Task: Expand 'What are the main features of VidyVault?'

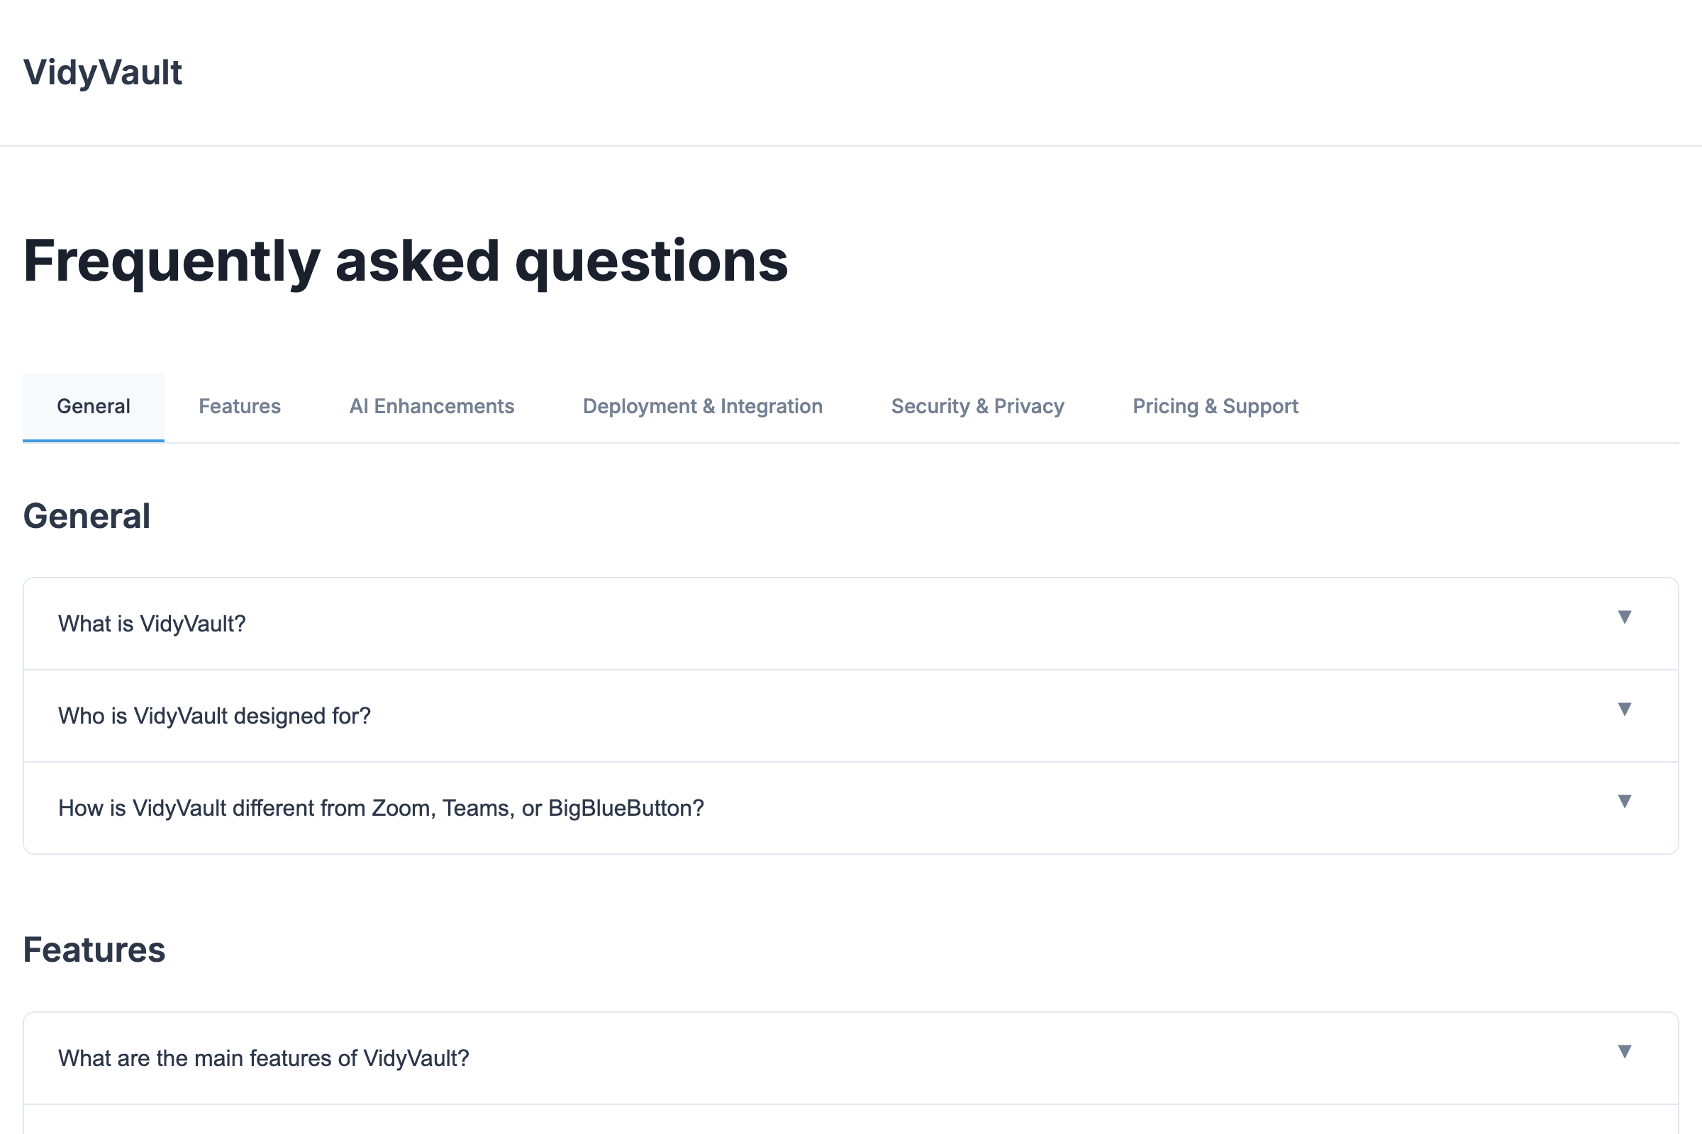Action: tap(850, 1057)
